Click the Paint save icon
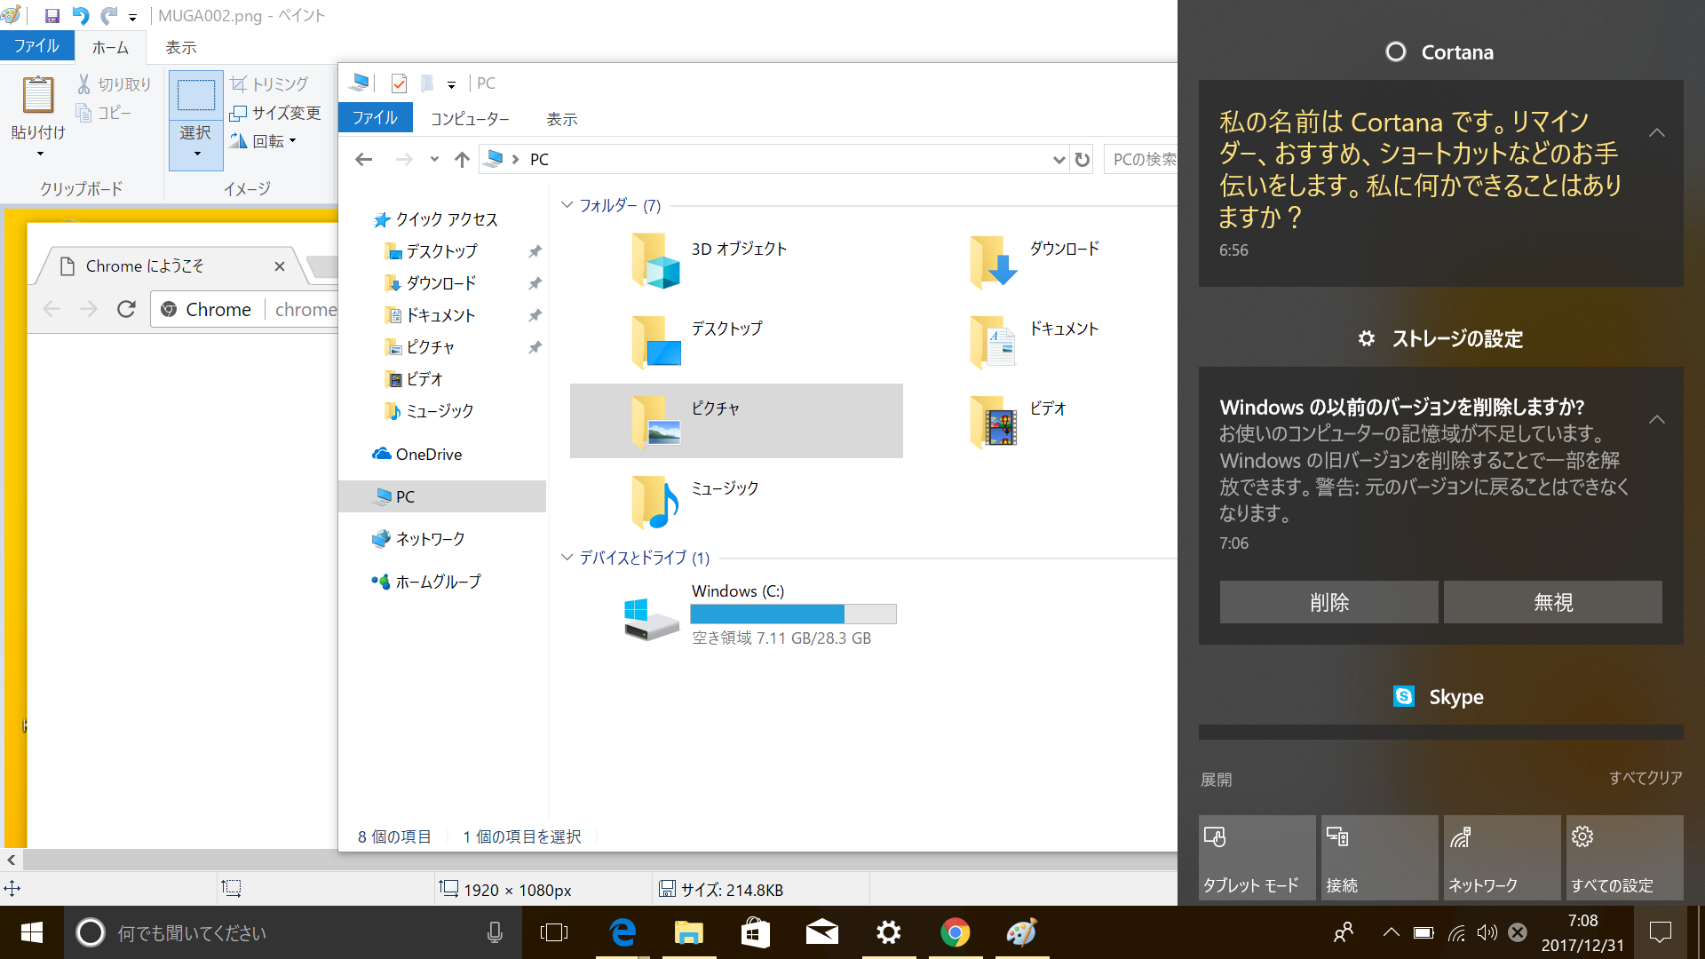Viewport: 1705px width, 959px height. pyautogui.click(x=52, y=16)
